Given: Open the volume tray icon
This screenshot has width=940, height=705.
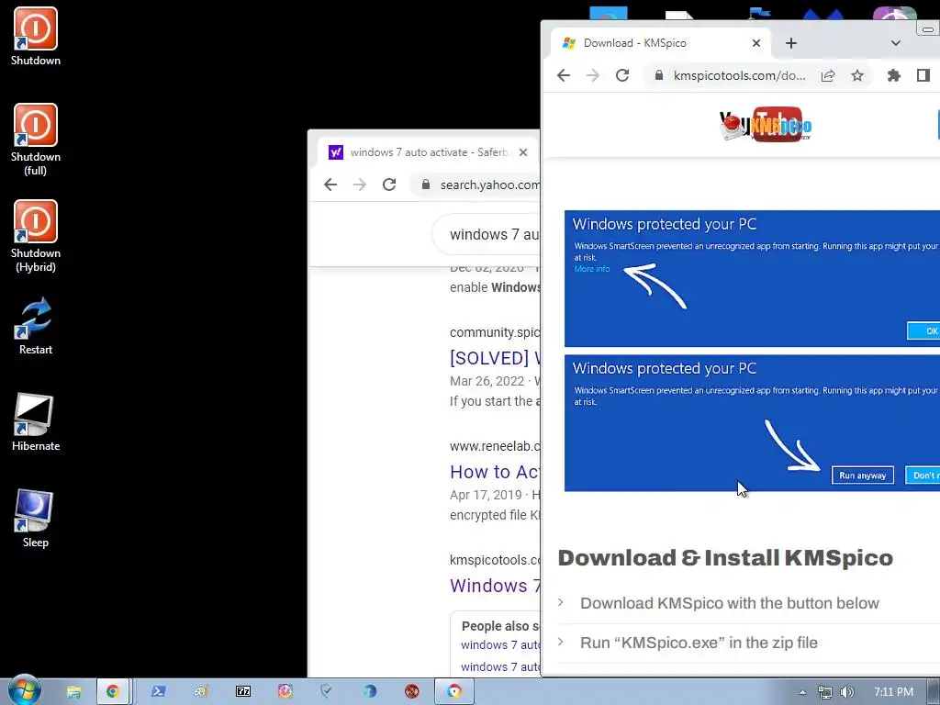Looking at the screenshot, I should 846,692.
